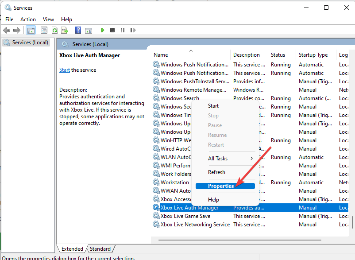The image size is (355, 260).
Task: Toggle the Show/Hide Action Pane toolbar icon
Action: click(x=88, y=30)
